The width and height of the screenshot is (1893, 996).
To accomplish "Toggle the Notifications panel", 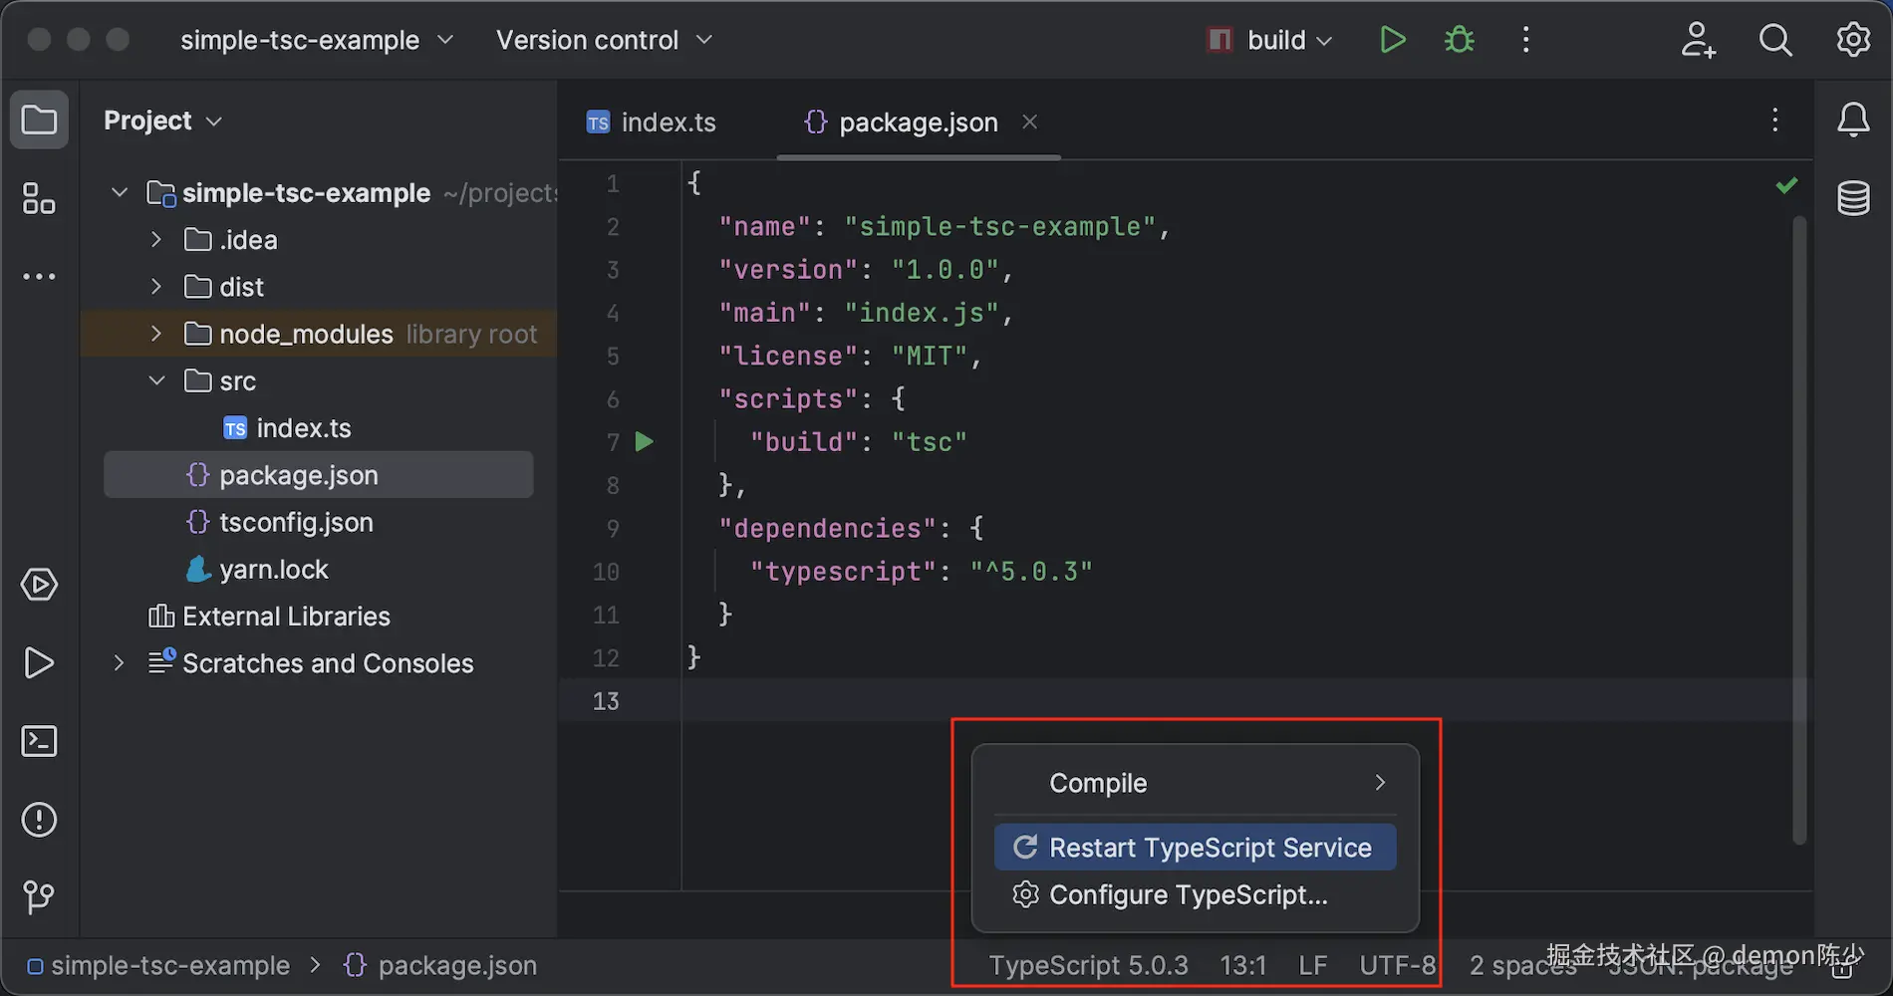I will pyautogui.click(x=1854, y=120).
